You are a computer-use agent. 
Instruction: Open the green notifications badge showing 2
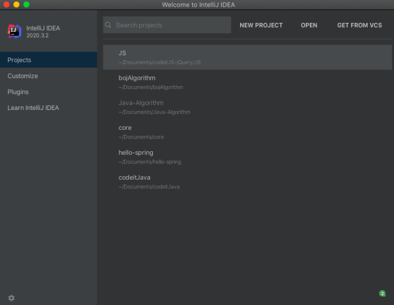[382, 293]
